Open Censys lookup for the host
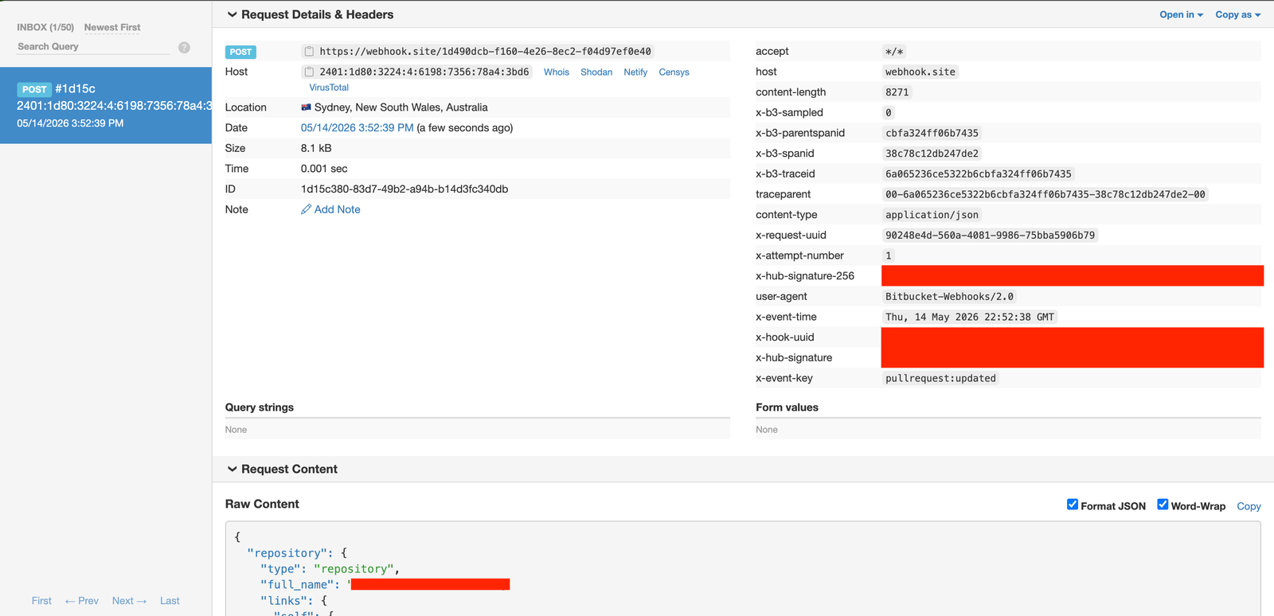This screenshot has height=616, width=1274. click(674, 72)
